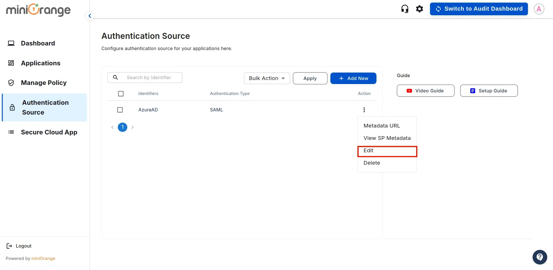553x270 pixels.
Task: Select the Secure Cloud App list icon
Action: tap(11, 132)
